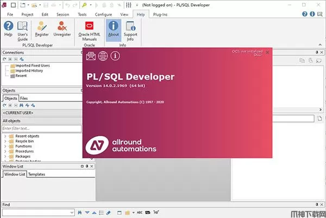Open the Plug-Ins ribbon tab
Viewport: 326px width, 218px height.
coord(160,14)
